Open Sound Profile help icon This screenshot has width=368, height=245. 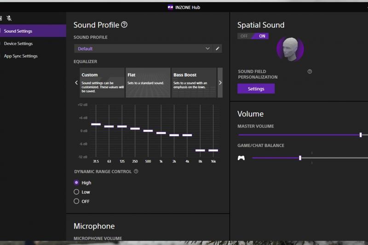pos(124,25)
